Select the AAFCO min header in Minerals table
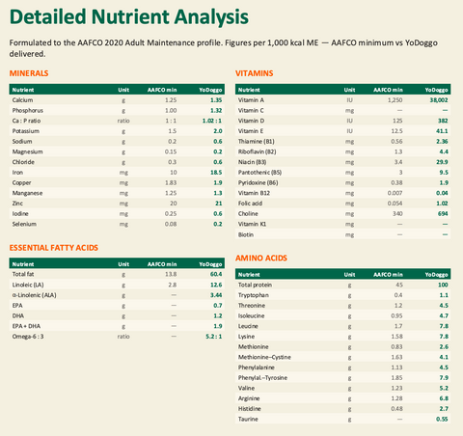The image size is (463, 436). [162, 90]
